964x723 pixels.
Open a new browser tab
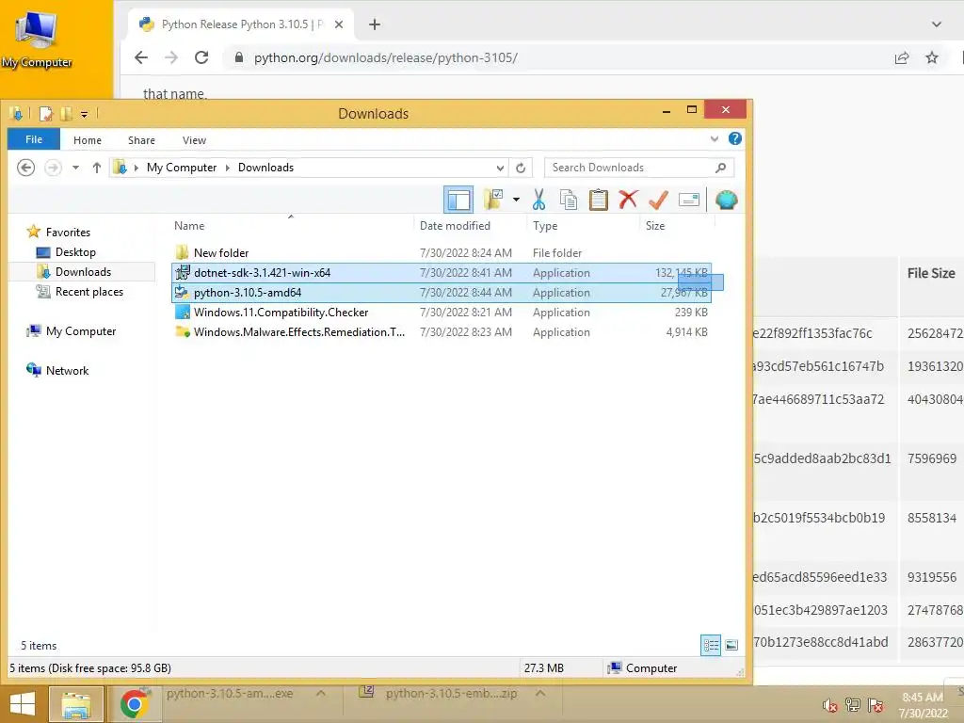click(x=375, y=24)
